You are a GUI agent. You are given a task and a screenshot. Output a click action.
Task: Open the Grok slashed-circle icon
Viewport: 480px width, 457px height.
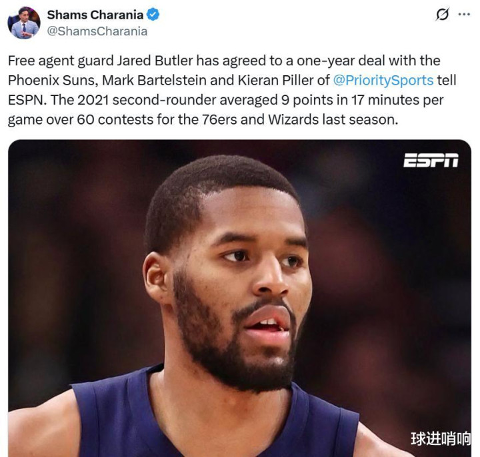(x=443, y=14)
